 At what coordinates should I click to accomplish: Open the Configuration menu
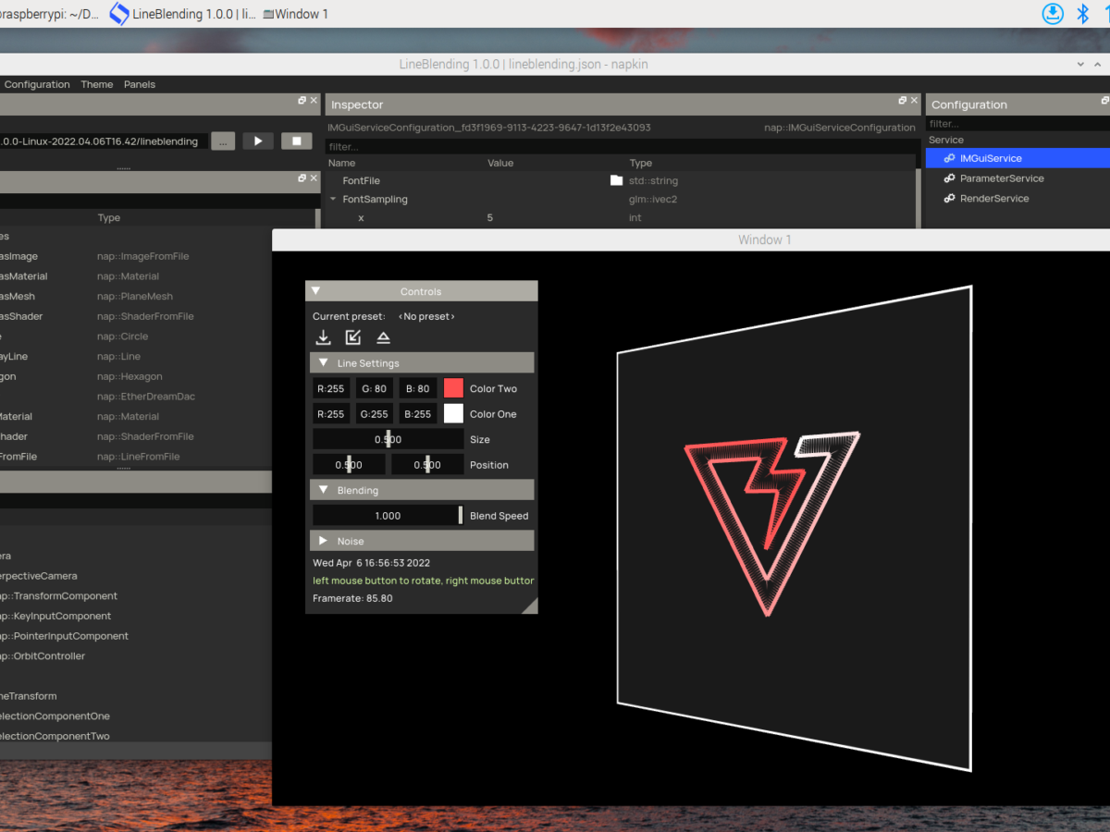(x=37, y=84)
